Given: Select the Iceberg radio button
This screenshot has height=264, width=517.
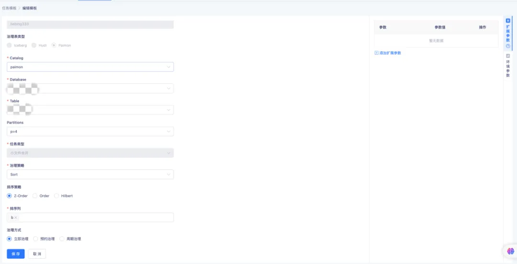Looking at the screenshot, I should tap(9, 45).
